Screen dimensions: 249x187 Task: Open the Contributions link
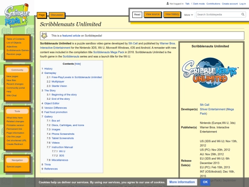(213, 4)
